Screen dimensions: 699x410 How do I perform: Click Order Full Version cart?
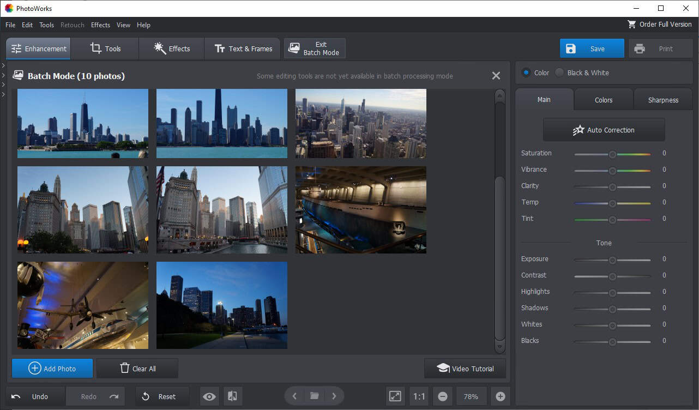(660, 25)
